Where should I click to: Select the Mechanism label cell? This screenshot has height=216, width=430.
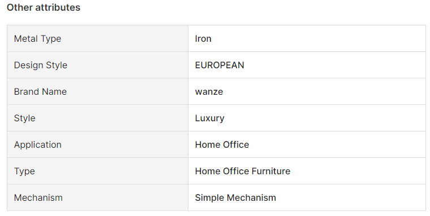tap(98, 198)
